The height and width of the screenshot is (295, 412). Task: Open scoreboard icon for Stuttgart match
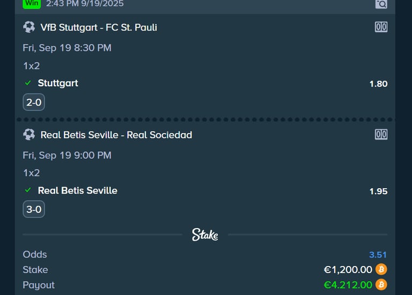(x=381, y=27)
